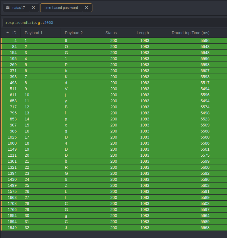Select row with payload character K
Viewport: 227px width, 238px height.
114,77
